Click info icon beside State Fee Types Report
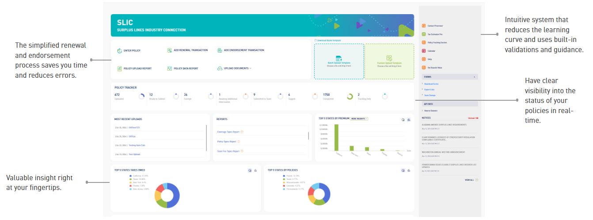 [242, 151]
